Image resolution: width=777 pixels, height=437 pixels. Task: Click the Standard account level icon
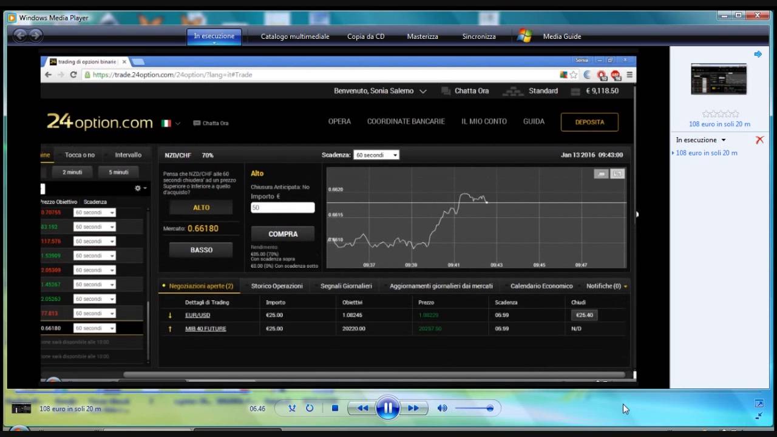click(x=514, y=91)
